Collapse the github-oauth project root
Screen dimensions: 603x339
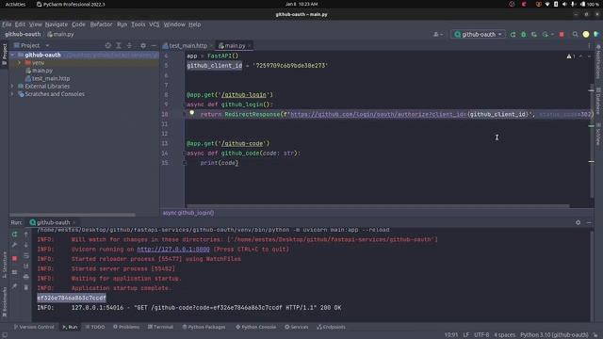tap(13, 55)
